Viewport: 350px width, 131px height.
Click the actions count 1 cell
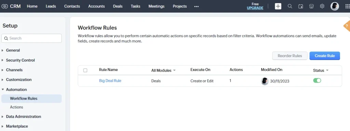coord(230,81)
